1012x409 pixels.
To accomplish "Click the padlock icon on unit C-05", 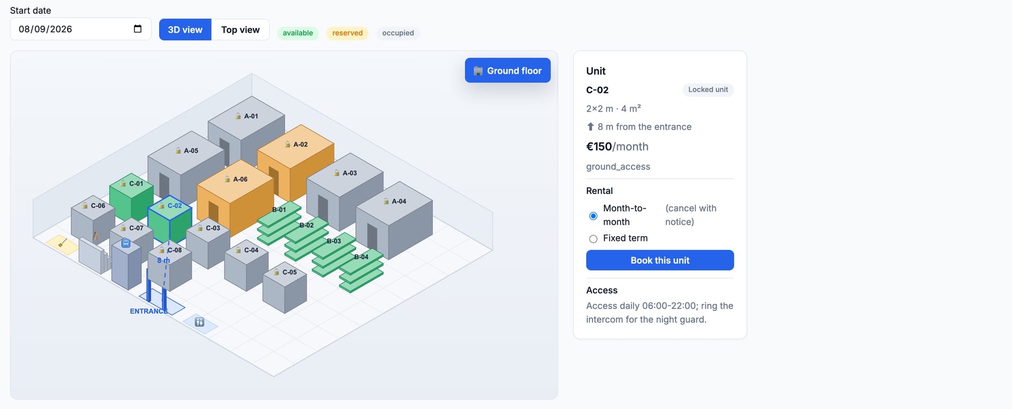I will coord(277,272).
